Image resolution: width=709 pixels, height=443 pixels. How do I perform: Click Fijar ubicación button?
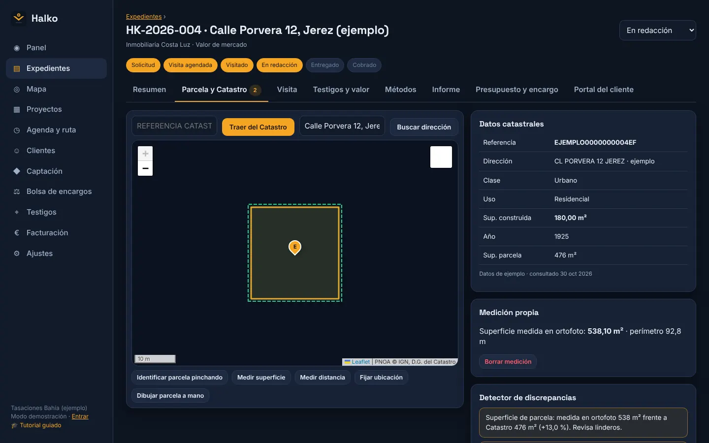pyautogui.click(x=381, y=378)
